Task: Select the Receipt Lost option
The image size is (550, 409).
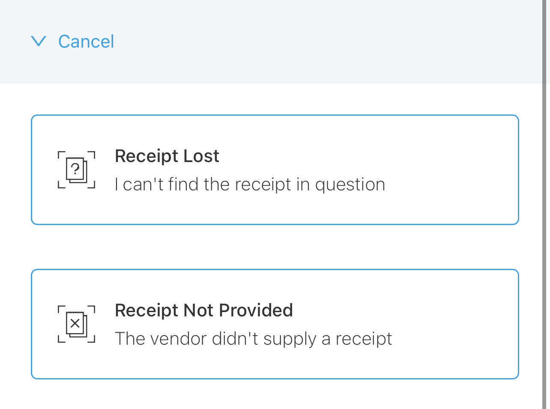Action: [274, 170]
